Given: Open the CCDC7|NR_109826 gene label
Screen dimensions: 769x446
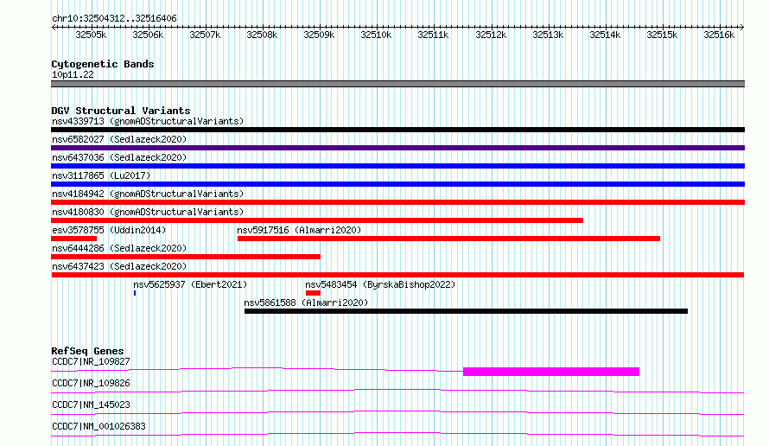Looking at the screenshot, I should (91, 383).
